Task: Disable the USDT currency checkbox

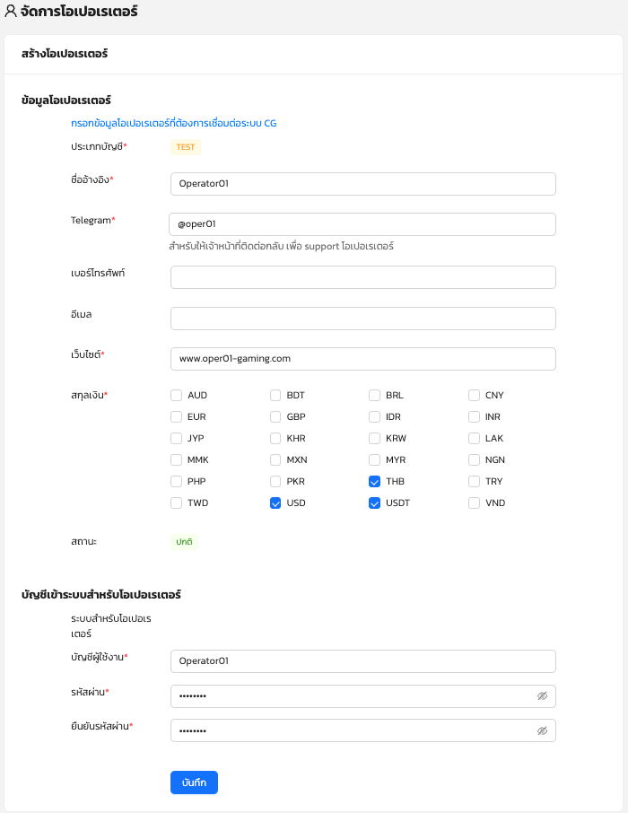Action: (x=375, y=503)
